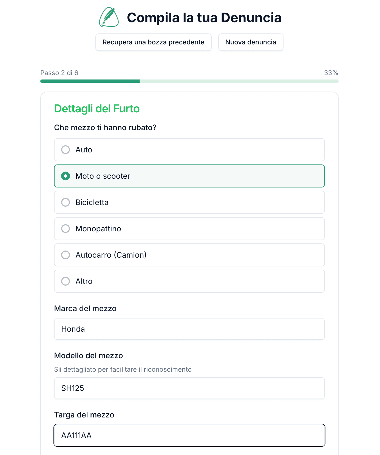Click the Marca del mezzo label
This screenshot has height=455, width=380.
pyautogui.click(x=85, y=309)
